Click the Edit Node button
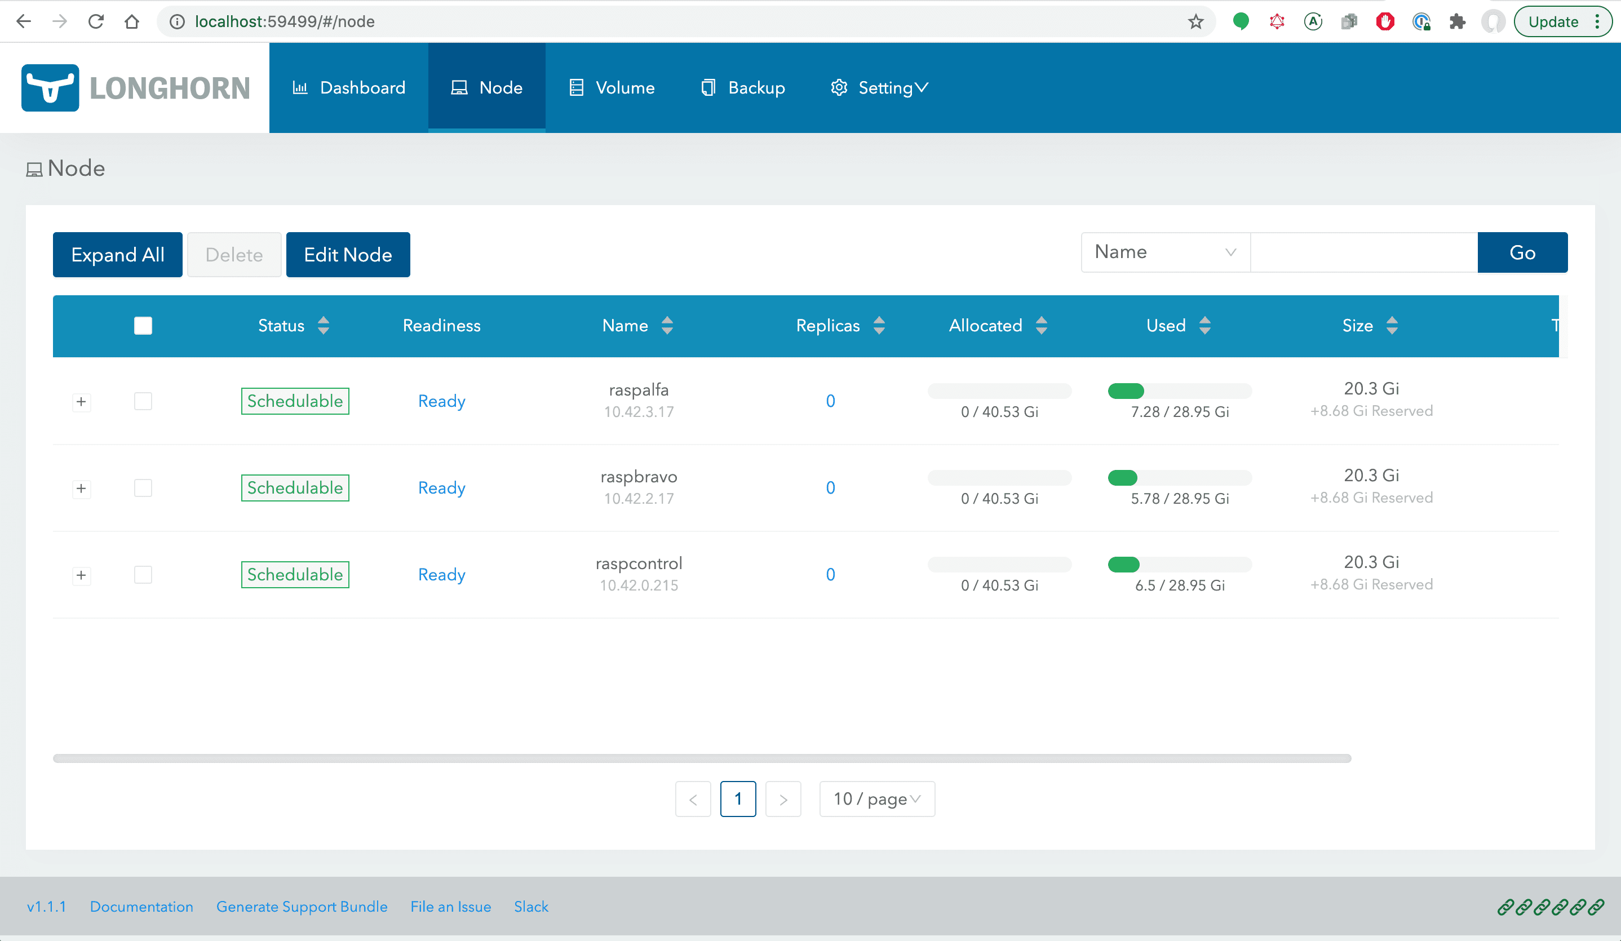The image size is (1621, 941). coord(347,255)
